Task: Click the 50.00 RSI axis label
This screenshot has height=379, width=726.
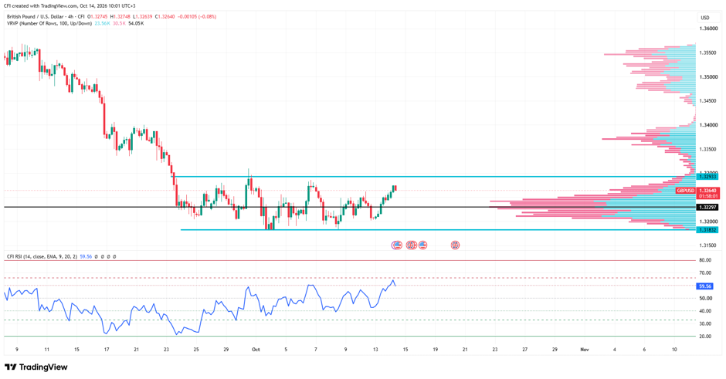Action: (705, 299)
